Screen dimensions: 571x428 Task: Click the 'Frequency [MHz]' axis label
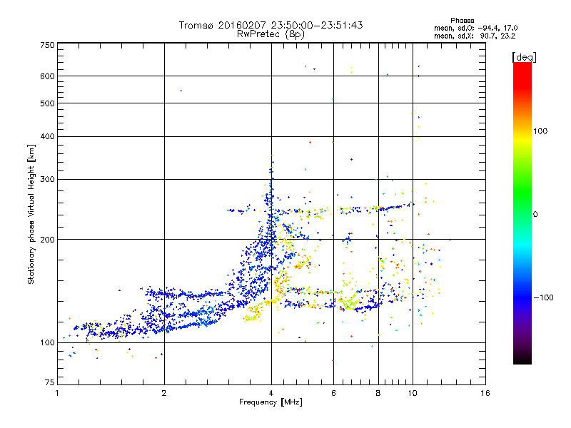[x=271, y=402]
